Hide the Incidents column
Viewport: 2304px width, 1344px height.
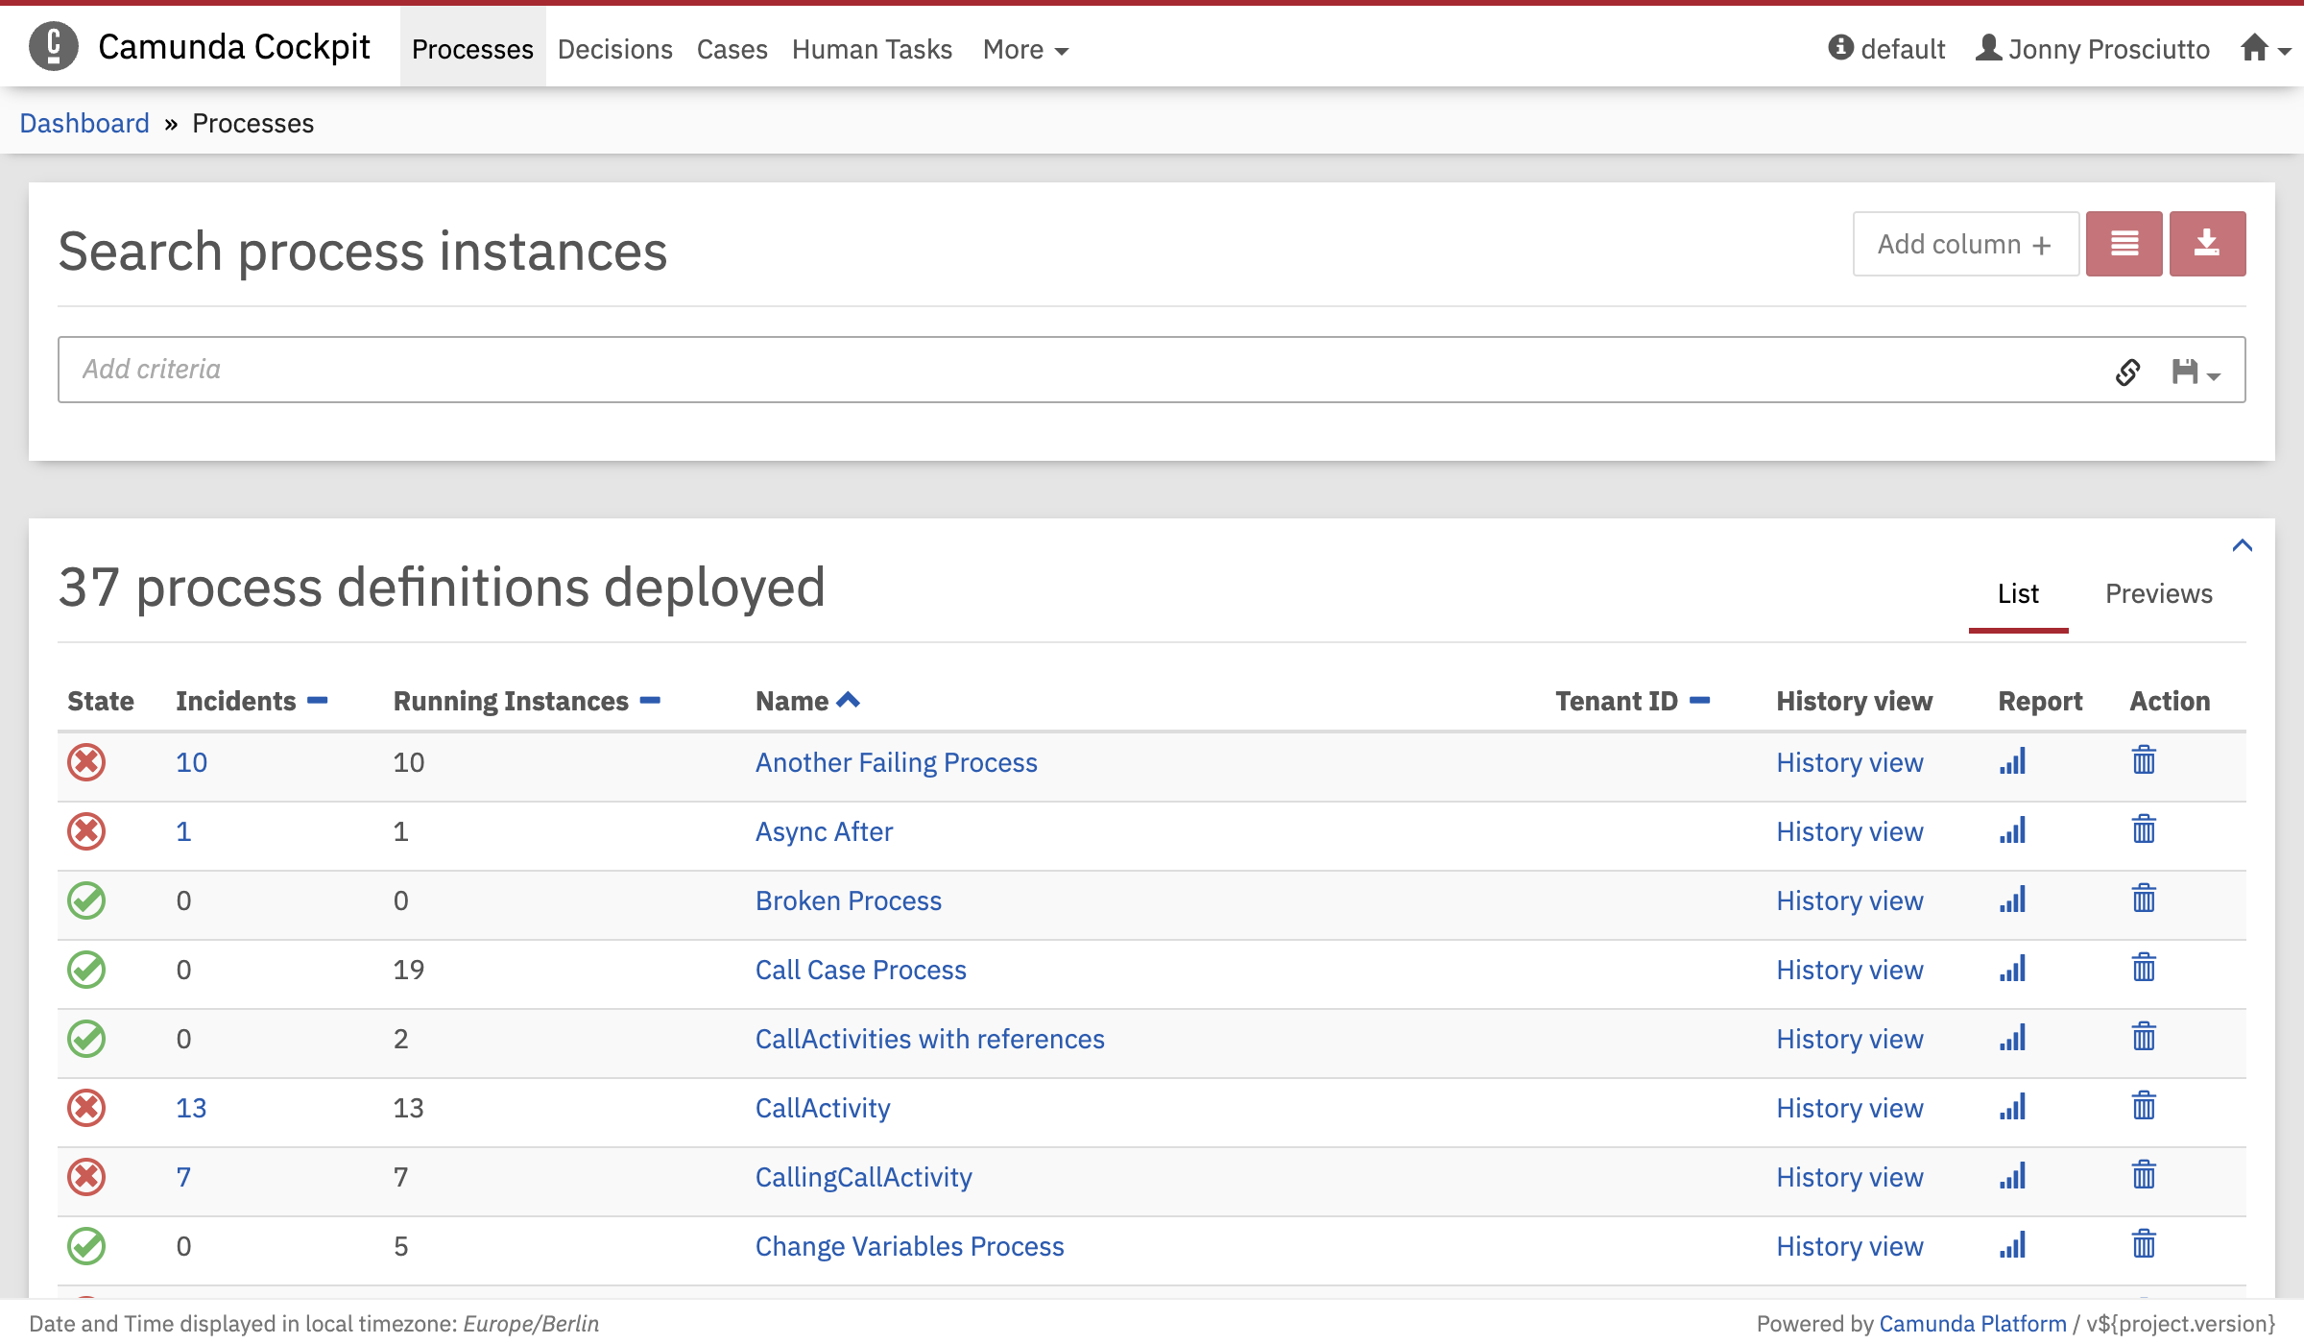click(318, 701)
